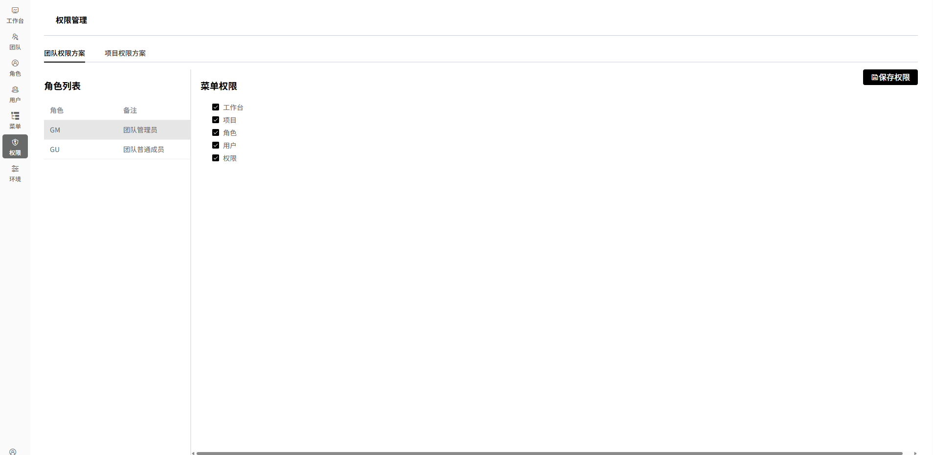Click the 保存权限 save button

890,77
